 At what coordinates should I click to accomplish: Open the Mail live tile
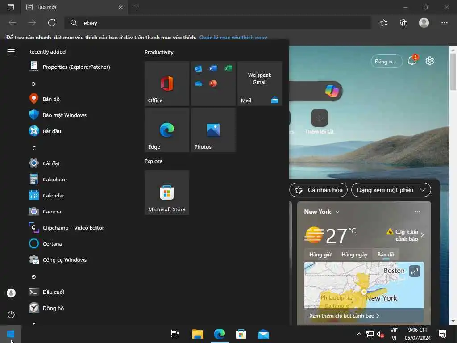coord(260,84)
